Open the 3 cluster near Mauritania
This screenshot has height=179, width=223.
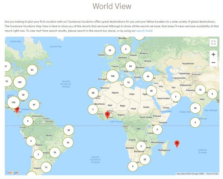[x=93, y=109]
